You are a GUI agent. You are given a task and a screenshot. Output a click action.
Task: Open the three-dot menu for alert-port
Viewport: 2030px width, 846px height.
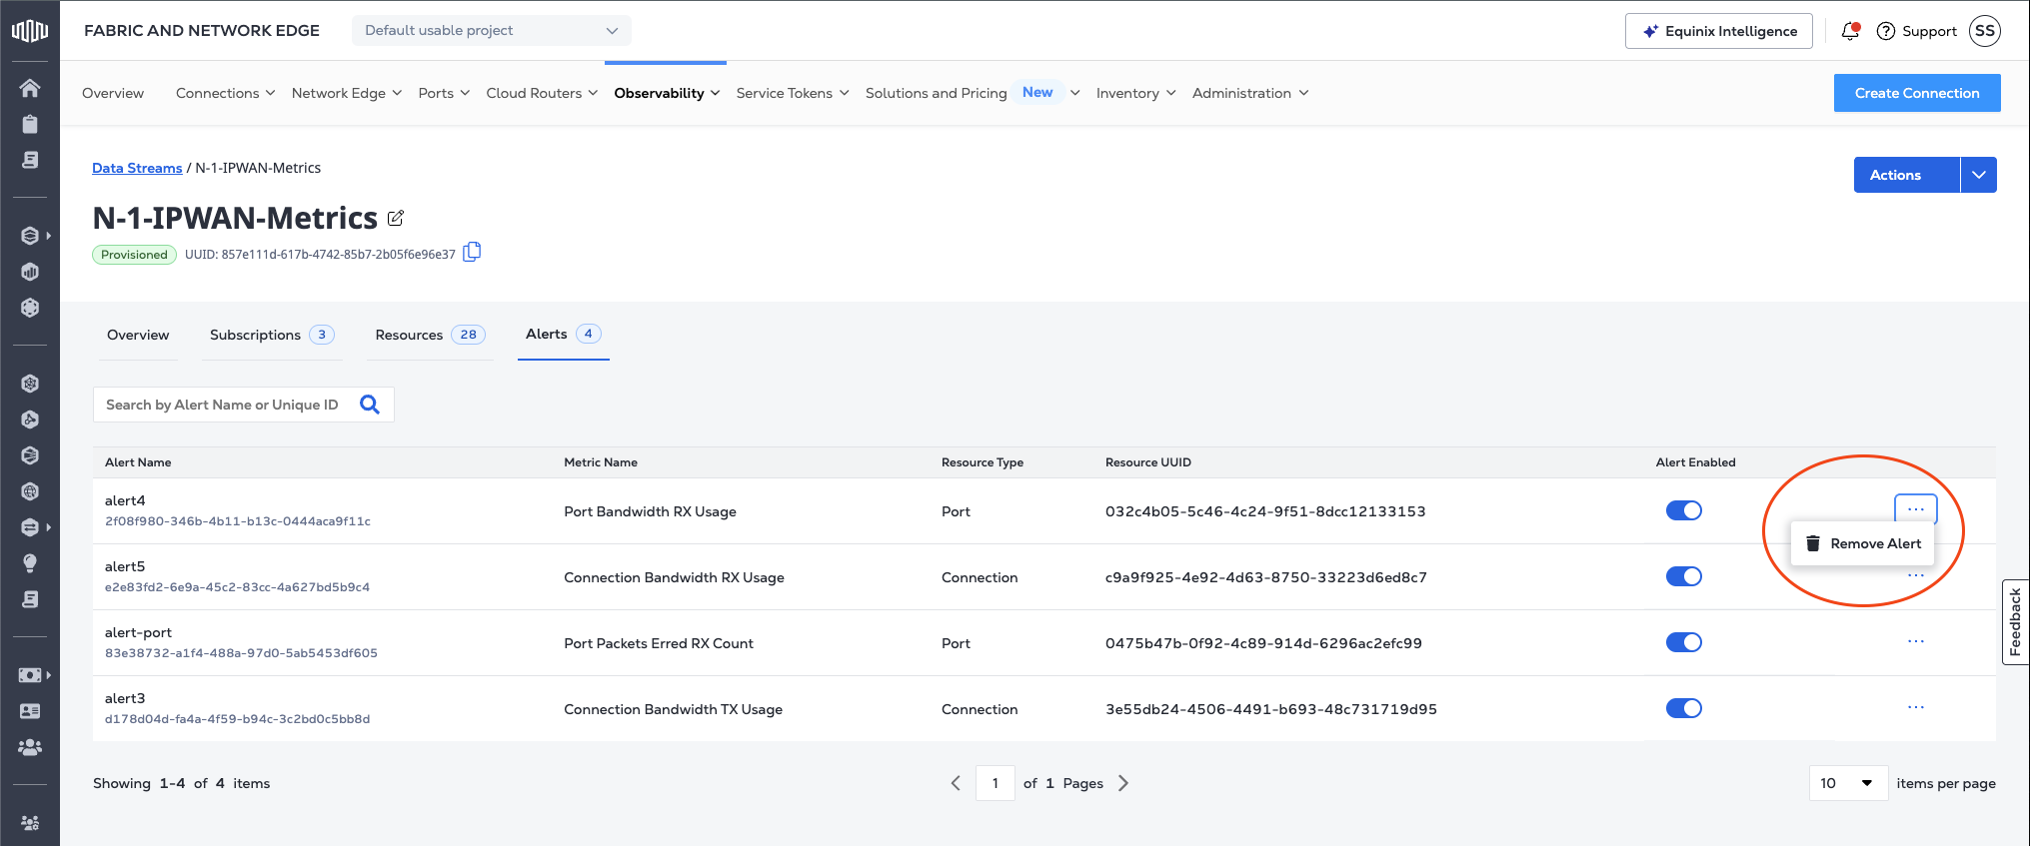click(1915, 641)
